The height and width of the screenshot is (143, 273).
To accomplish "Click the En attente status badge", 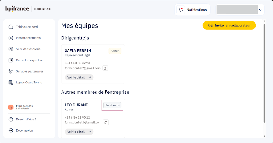I will point(113,105).
